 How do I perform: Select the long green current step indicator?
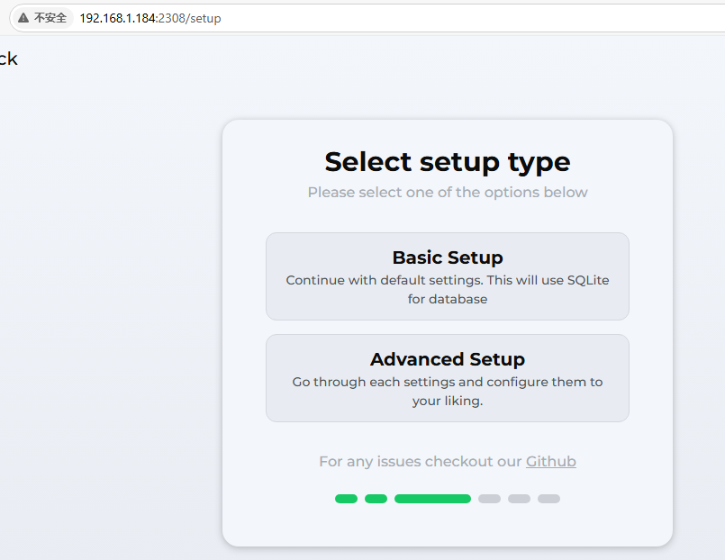pos(433,499)
